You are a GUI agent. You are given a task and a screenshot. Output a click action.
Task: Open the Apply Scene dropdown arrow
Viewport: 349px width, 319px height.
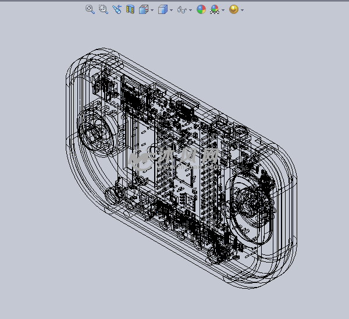[223, 10]
